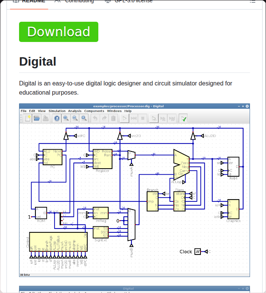Screen dimensions: 266x293
Task: Select the Register block
Action: point(103,159)
